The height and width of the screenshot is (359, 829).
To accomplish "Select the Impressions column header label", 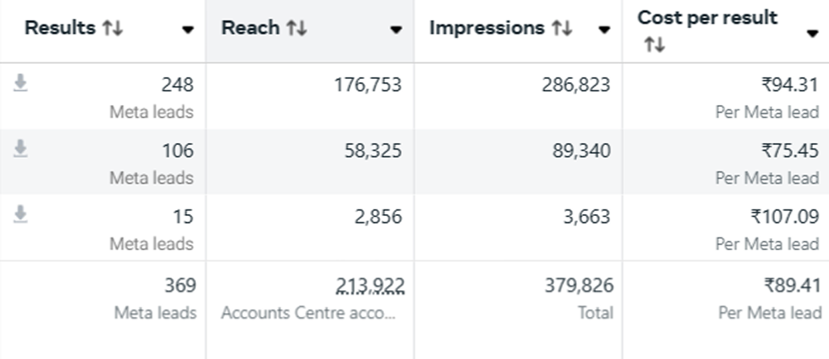I will (x=486, y=29).
